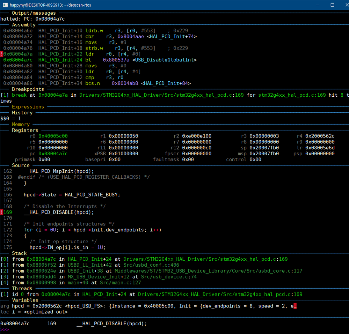This screenshot has height=334, width=349.
Task: Click the red breakpoint marker on source line 169
Action: pyautogui.click(x=1, y=212)
